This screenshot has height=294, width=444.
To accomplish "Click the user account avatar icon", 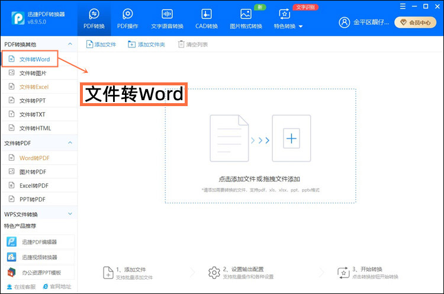I will [x=345, y=22].
